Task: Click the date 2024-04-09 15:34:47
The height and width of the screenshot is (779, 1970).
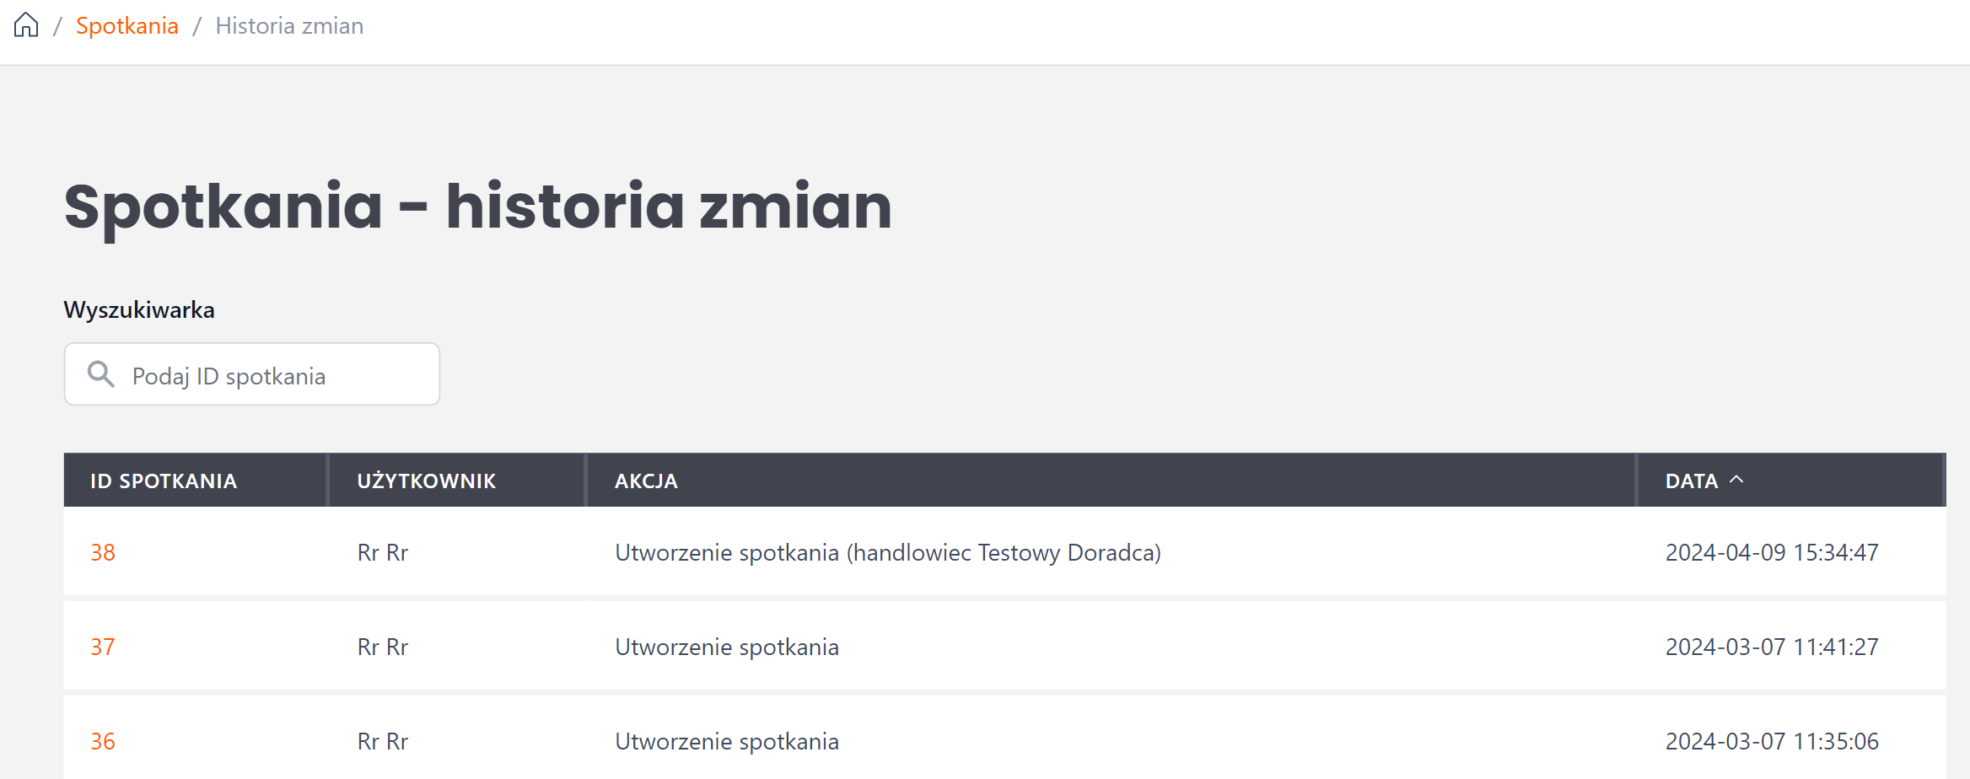Action: pos(1772,552)
